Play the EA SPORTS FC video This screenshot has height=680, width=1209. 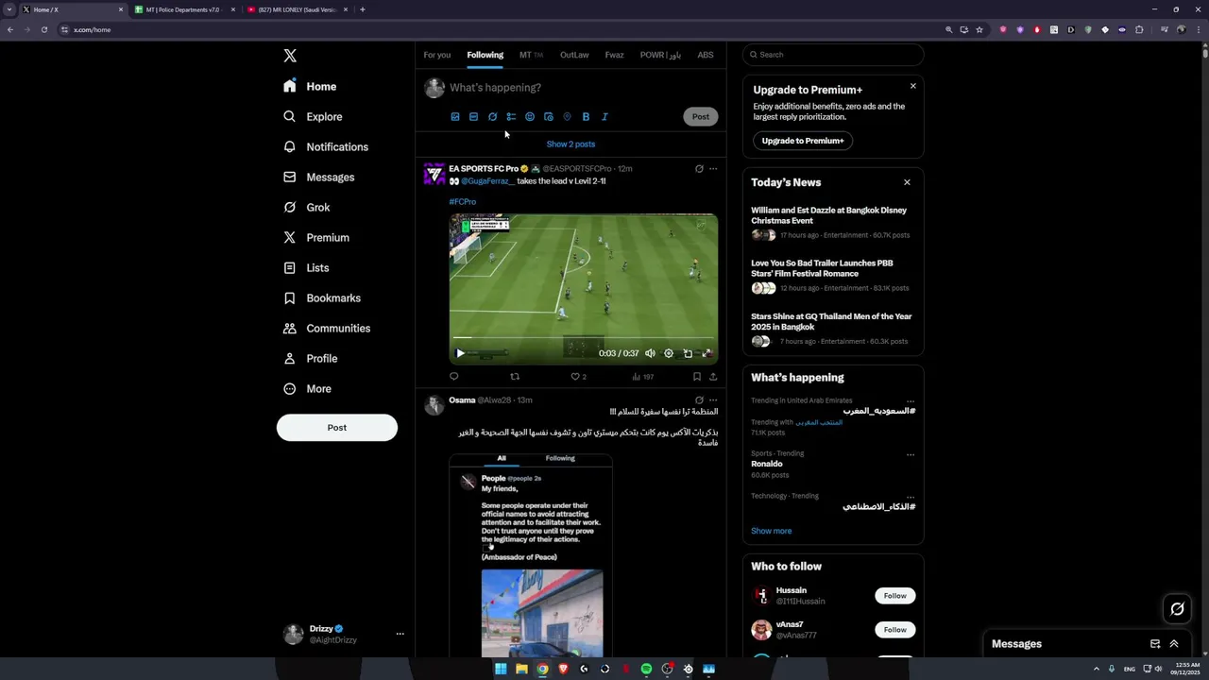pyautogui.click(x=460, y=353)
